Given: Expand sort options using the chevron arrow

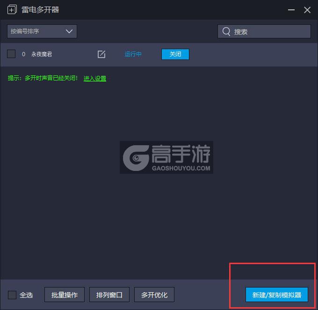Looking at the screenshot, I should pos(69,31).
